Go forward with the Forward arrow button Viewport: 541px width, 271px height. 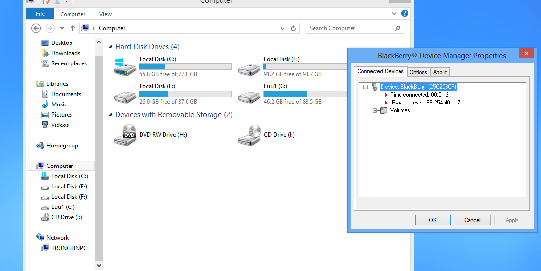click(50, 28)
